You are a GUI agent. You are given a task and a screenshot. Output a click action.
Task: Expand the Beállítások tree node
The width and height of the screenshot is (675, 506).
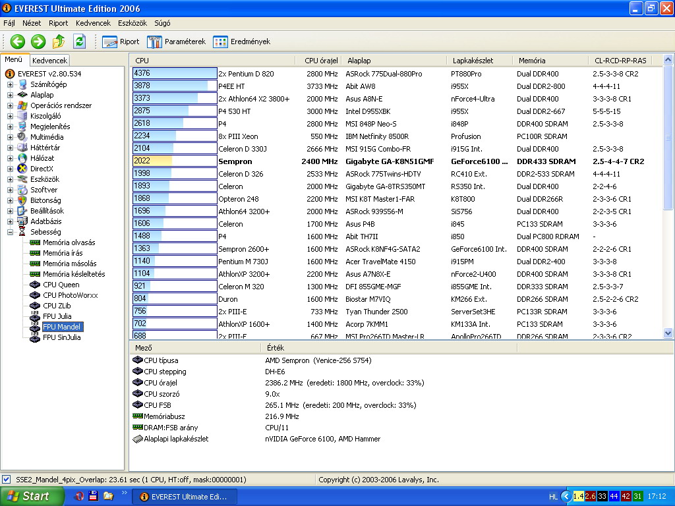(x=10, y=211)
